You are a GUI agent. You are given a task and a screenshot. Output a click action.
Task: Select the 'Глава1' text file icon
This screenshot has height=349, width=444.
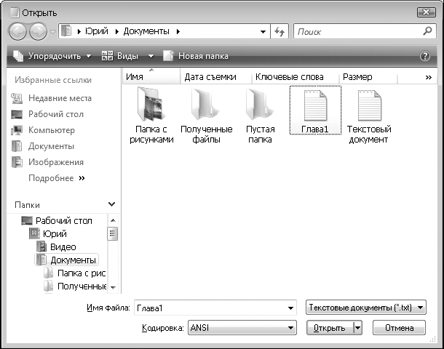tap(314, 105)
